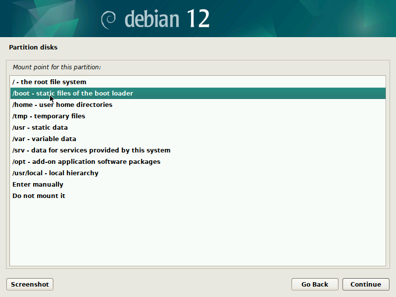Select /tmp temporary files entry
The image size is (396, 297).
tap(198, 116)
